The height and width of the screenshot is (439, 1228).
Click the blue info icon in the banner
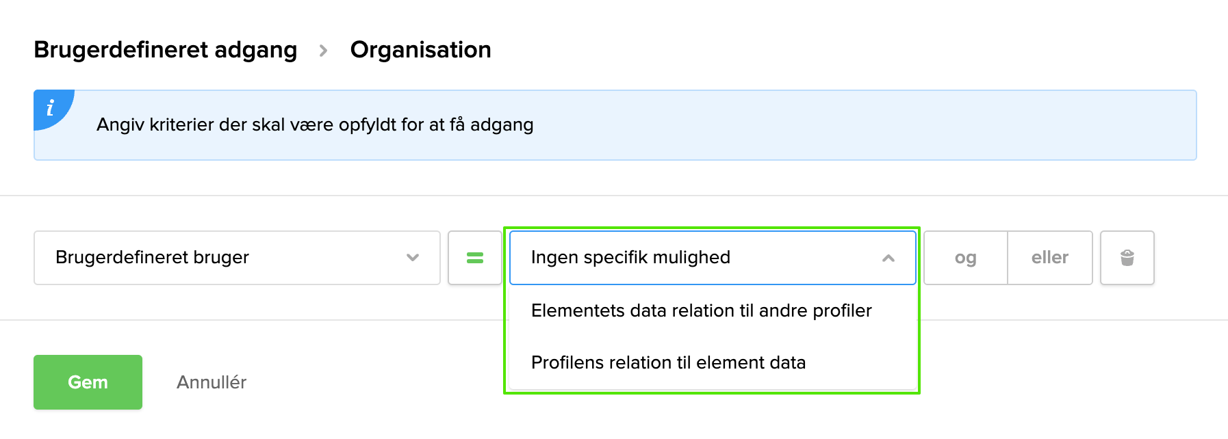pos(50,108)
